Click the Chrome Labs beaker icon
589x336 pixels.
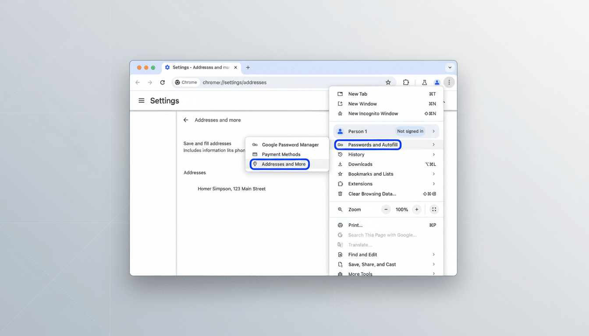click(424, 82)
